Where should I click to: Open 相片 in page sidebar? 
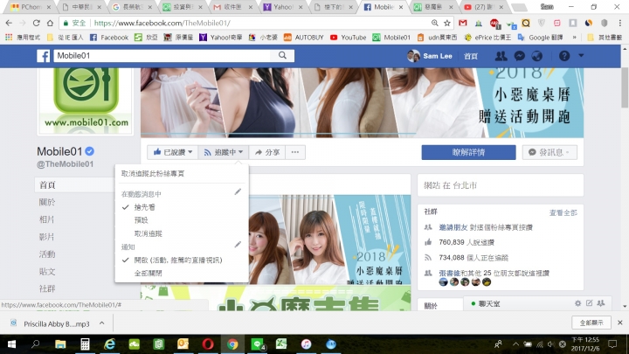(x=46, y=219)
